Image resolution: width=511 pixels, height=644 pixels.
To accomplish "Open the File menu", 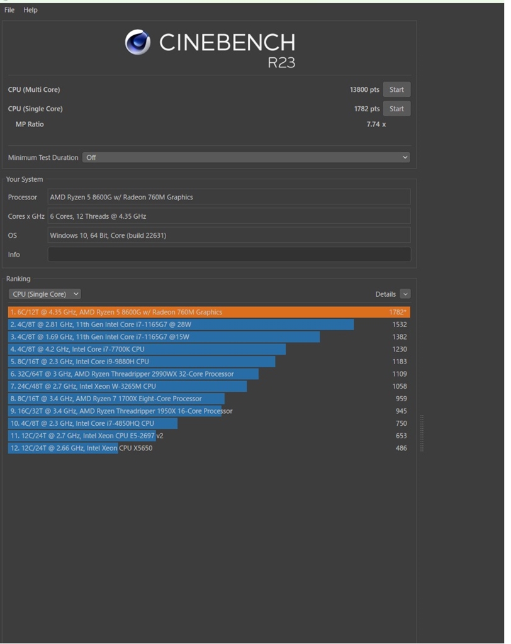I will coord(9,10).
